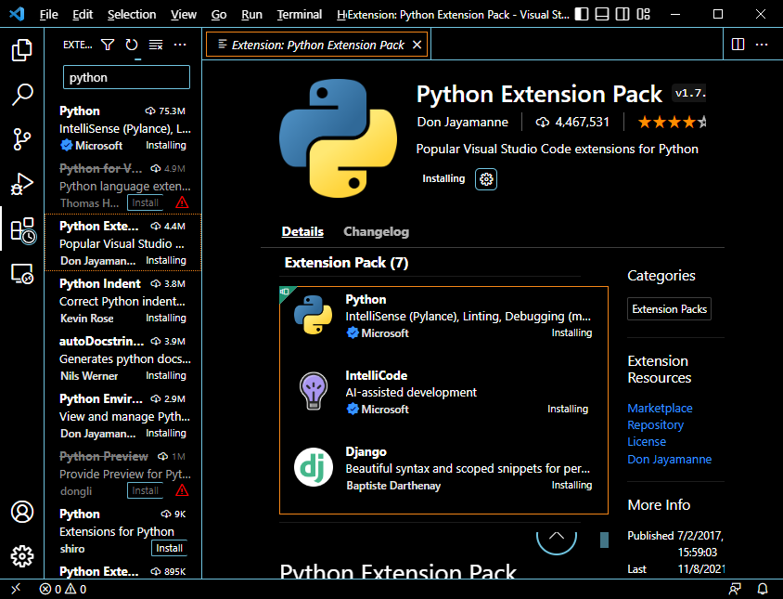Open the Extensions view icon
Image resolution: width=783 pixels, height=599 pixels.
pyautogui.click(x=23, y=230)
